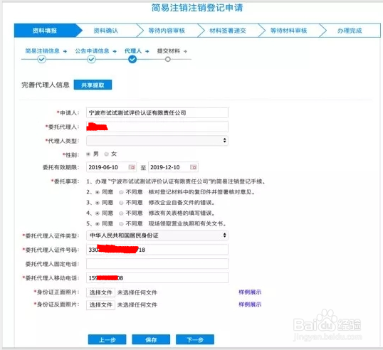Choose 不同意 for item 2 核对登记材料
The height and width of the screenshot is (350, 383).
tap(121, 192)
